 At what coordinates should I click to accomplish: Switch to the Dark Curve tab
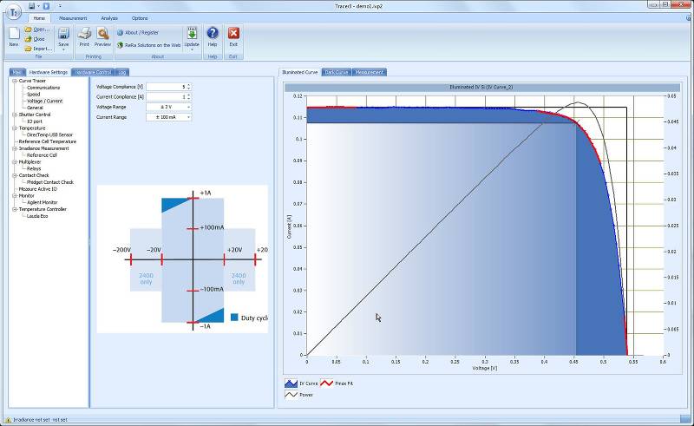[337, 72]
